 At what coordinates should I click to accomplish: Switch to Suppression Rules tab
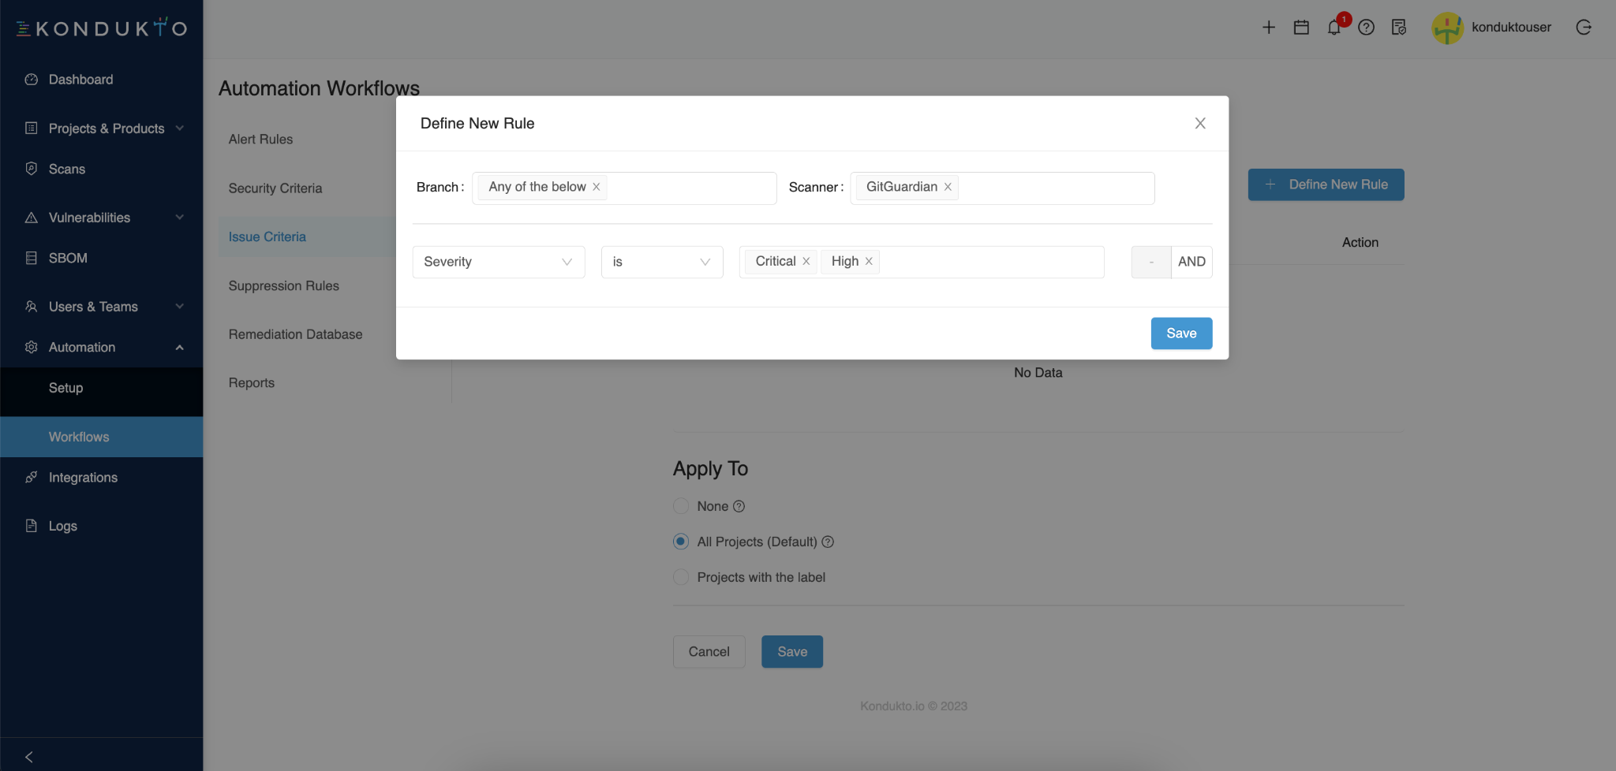pos(284,285)
